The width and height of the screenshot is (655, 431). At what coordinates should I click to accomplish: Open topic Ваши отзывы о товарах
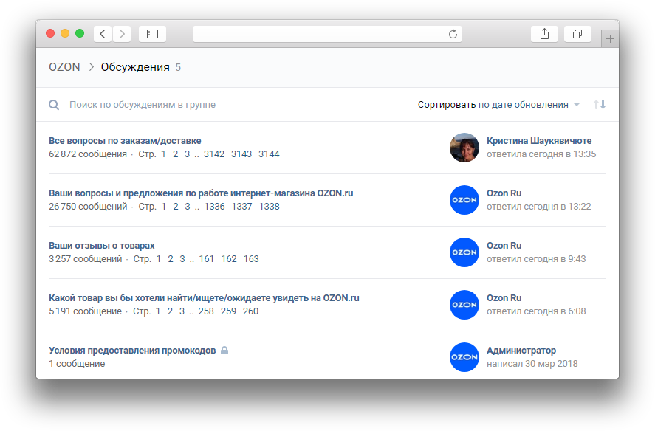click(x=101, y=246)
